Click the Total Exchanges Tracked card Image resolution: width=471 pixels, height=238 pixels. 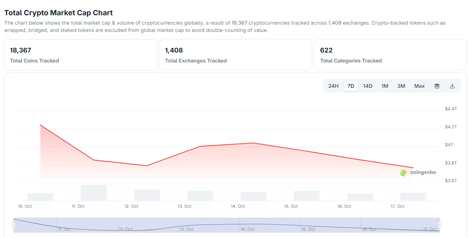[x=235, y=55]
